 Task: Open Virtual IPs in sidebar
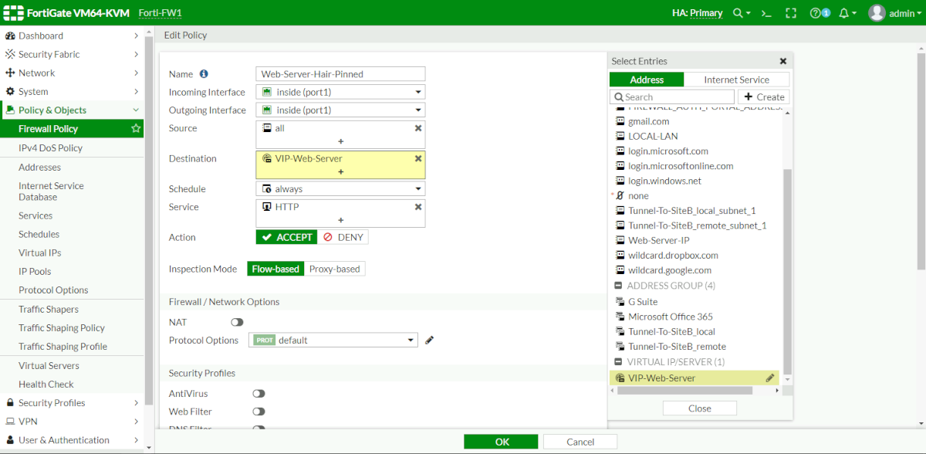39,252
